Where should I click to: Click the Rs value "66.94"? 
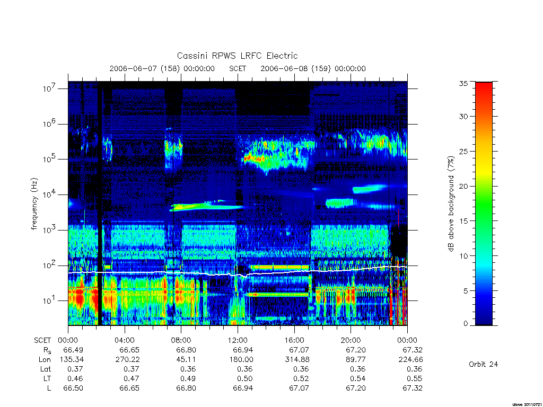pos(243,350)
